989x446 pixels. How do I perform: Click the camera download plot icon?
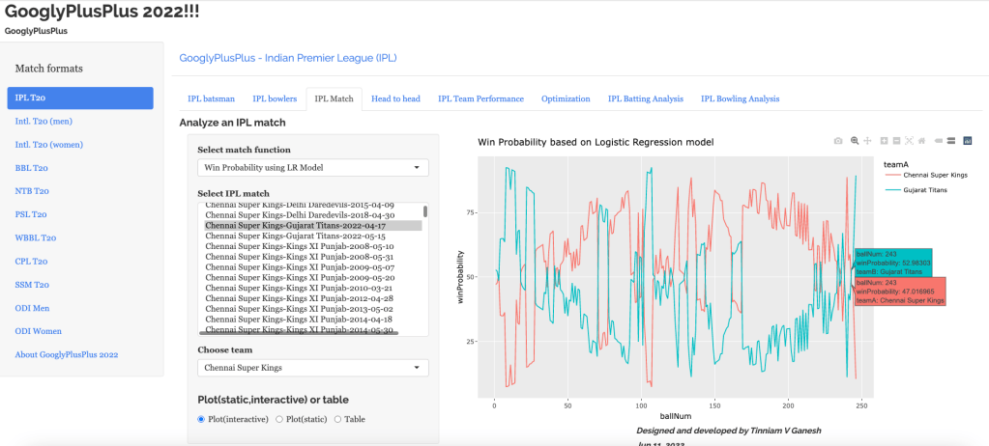[838, 141]
